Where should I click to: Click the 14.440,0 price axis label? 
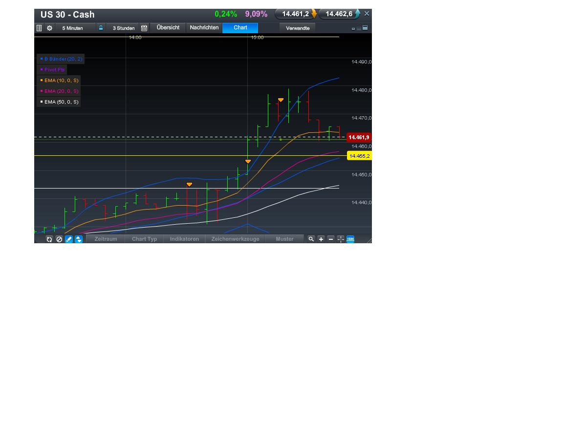(x=361, y=202)
